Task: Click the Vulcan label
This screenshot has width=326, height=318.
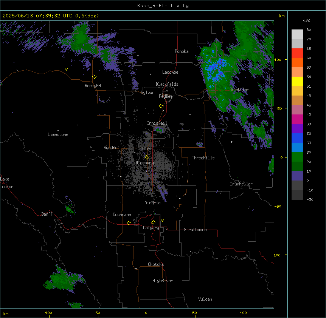Action: point(205,299)
